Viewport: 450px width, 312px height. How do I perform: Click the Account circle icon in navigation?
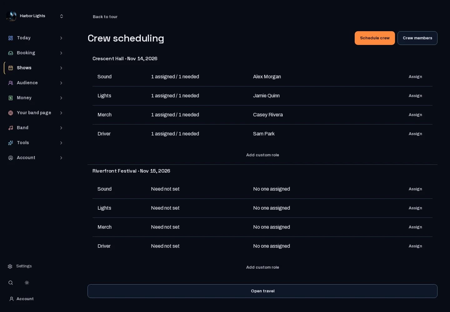[x=11, y=158]
